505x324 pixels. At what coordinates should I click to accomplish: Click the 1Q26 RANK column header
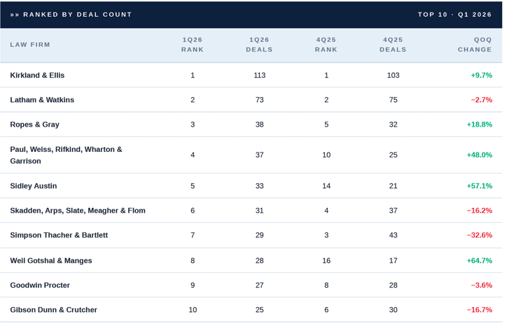(x=193, y=45)
